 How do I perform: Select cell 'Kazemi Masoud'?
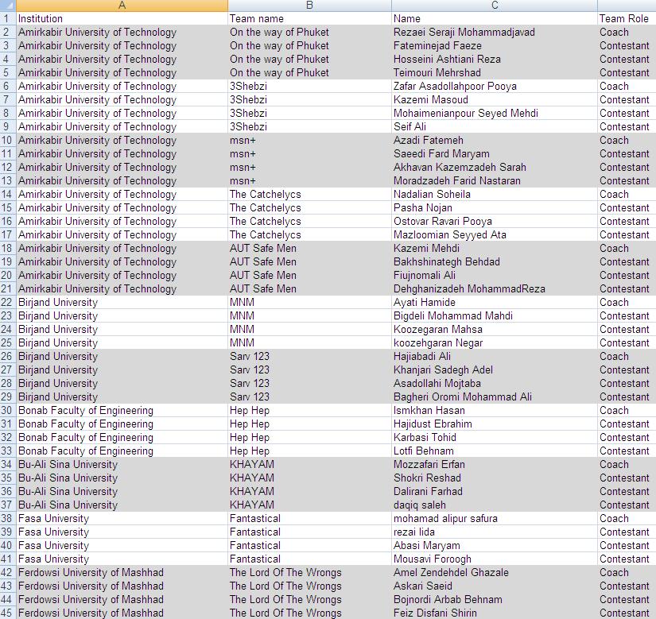pyautogui.click(x=495, y=99)
